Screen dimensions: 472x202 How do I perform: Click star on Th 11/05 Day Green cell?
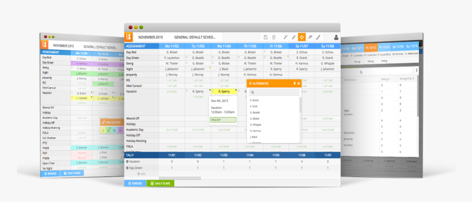pos(238,57)
